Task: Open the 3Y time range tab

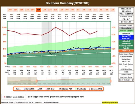Action: (x=107, y=10)
